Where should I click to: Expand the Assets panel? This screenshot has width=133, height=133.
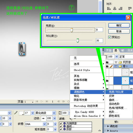tap(108, 131)
